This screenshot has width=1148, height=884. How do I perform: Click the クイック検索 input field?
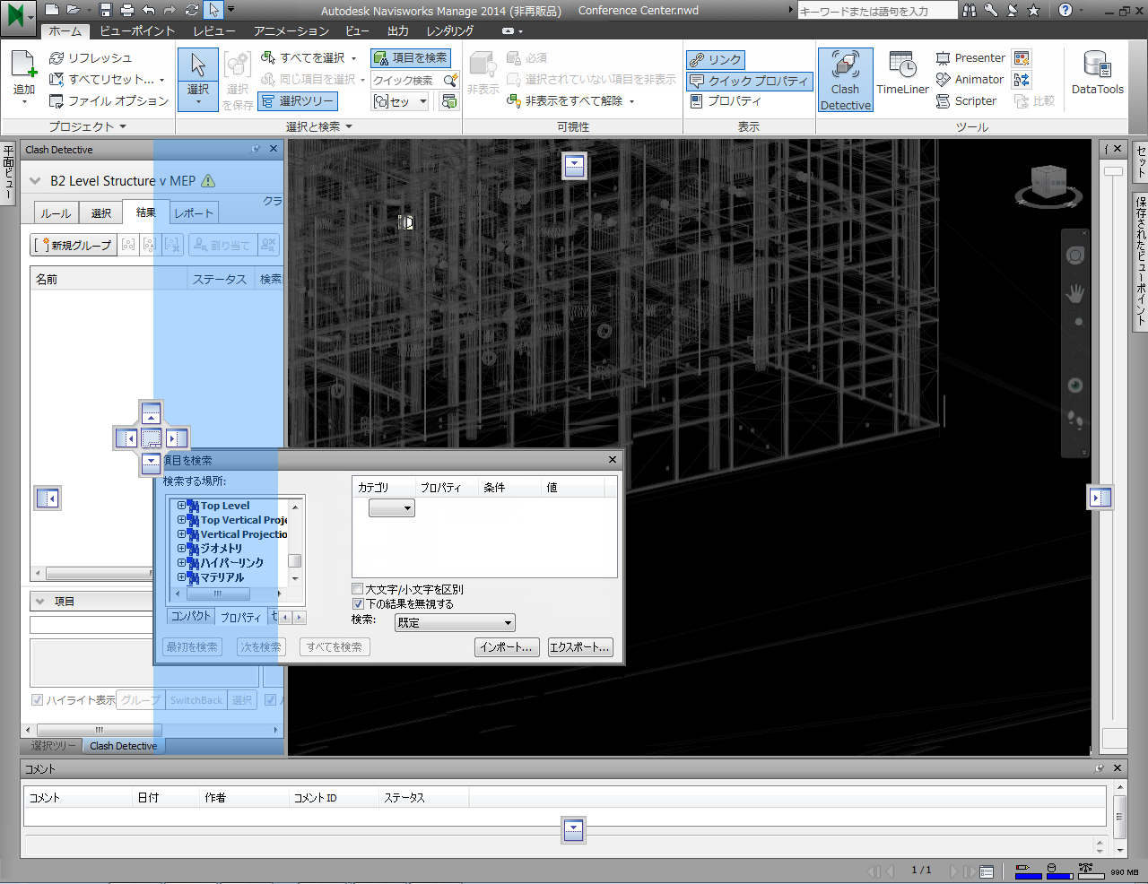click(404, 80)
